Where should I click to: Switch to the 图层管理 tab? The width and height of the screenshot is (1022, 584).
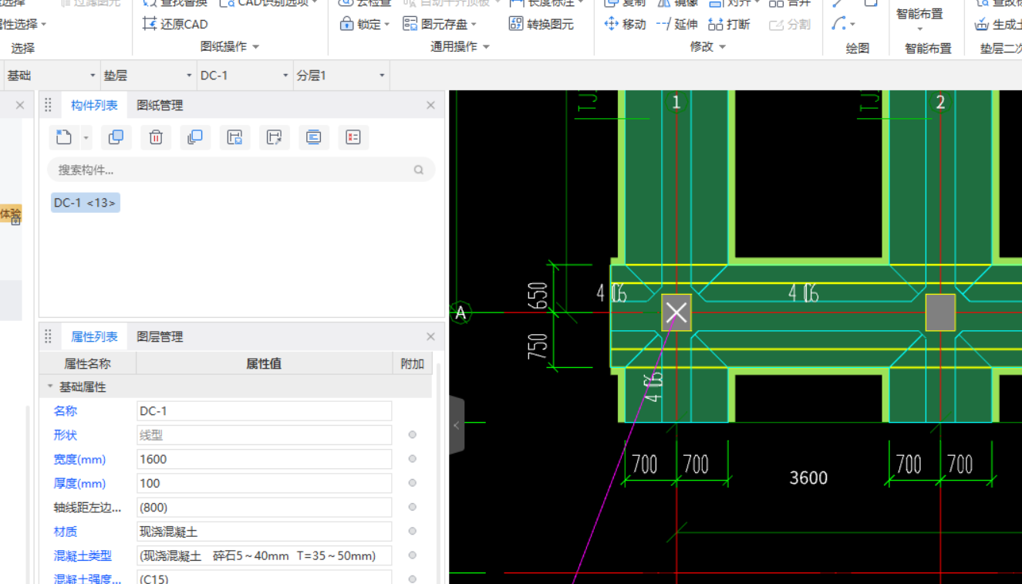click(x=160, y=336)
